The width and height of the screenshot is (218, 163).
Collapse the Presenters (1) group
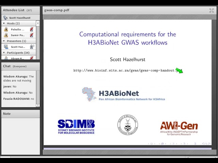(x=4, y=41)
